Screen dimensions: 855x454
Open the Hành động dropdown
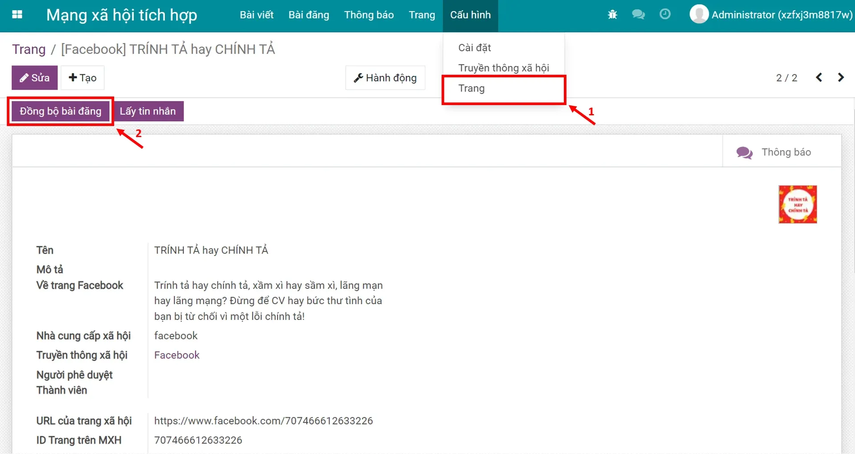385,78
